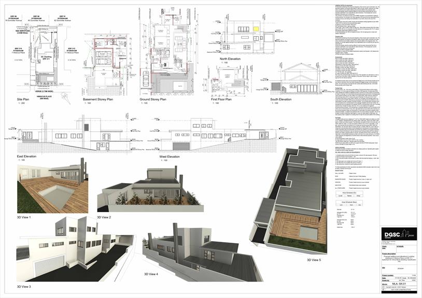This screenshot has height=298, width=422.
Task: Click the '3D View 1' caption
Action: coord(24,217)
